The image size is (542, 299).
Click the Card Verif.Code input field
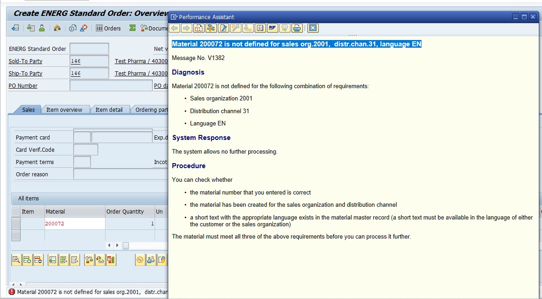[x=86, y=149]
